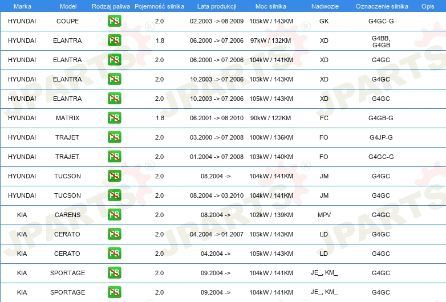Screen dimensions: 446x302
Task: Click the power value 102kW / 139KM
Action: [271, 215]
